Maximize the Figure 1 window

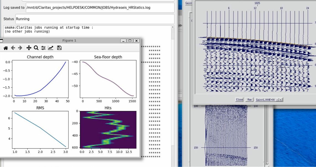[x=130, y=41]
